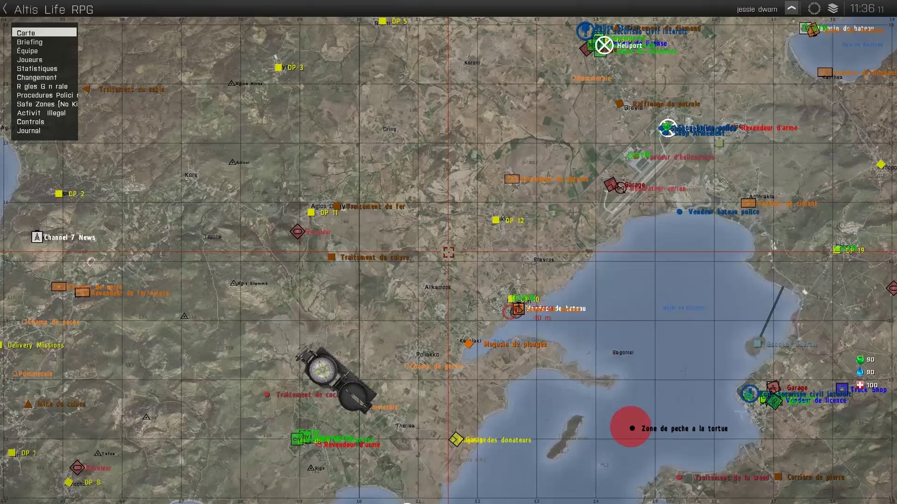Open the Joueurs list entry
The image size is (897, 504).
pos(29,60)
